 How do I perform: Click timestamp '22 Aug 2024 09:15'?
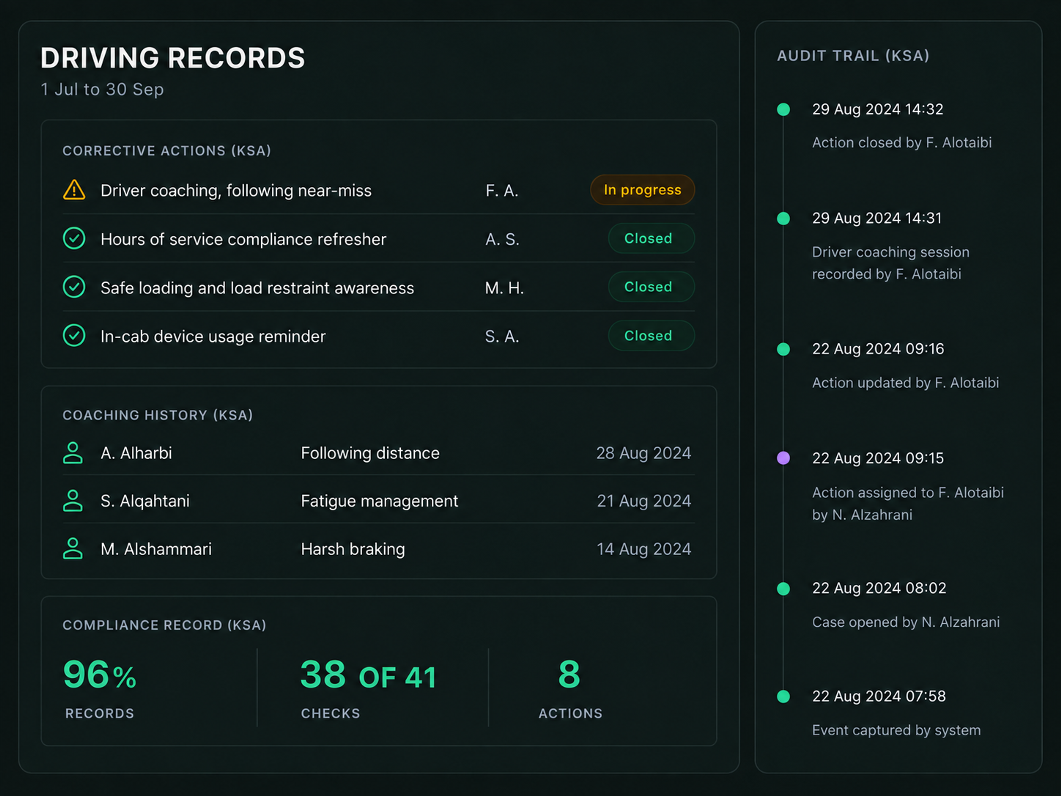(878, 458)
